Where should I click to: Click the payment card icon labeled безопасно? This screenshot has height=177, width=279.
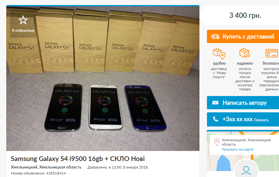click(x=272, y=53)
